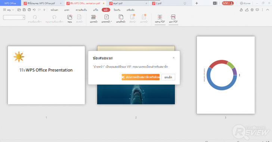Click the save disk icon
Image resolution: width=272 pixels, height=142 pixels.
point(24,10)
